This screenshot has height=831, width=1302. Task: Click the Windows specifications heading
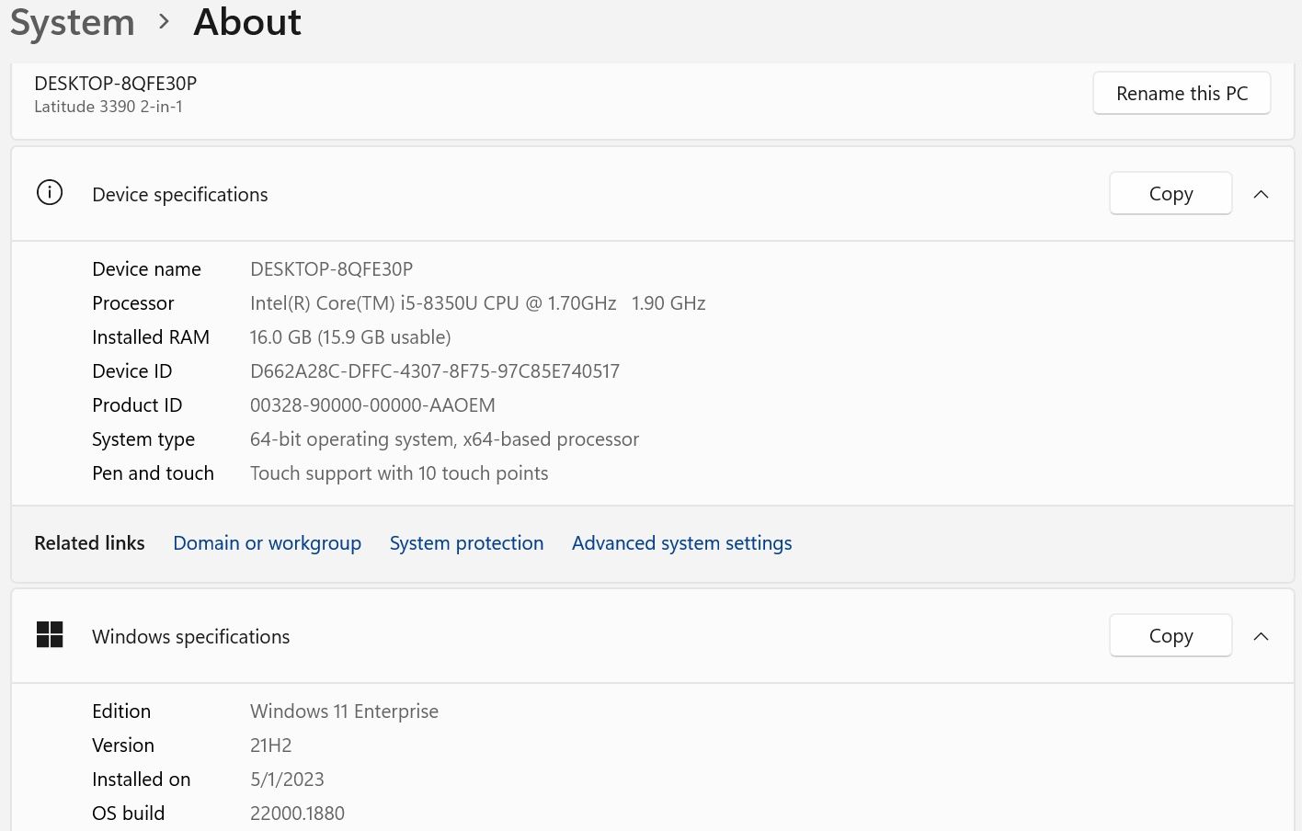coord(190,637)
